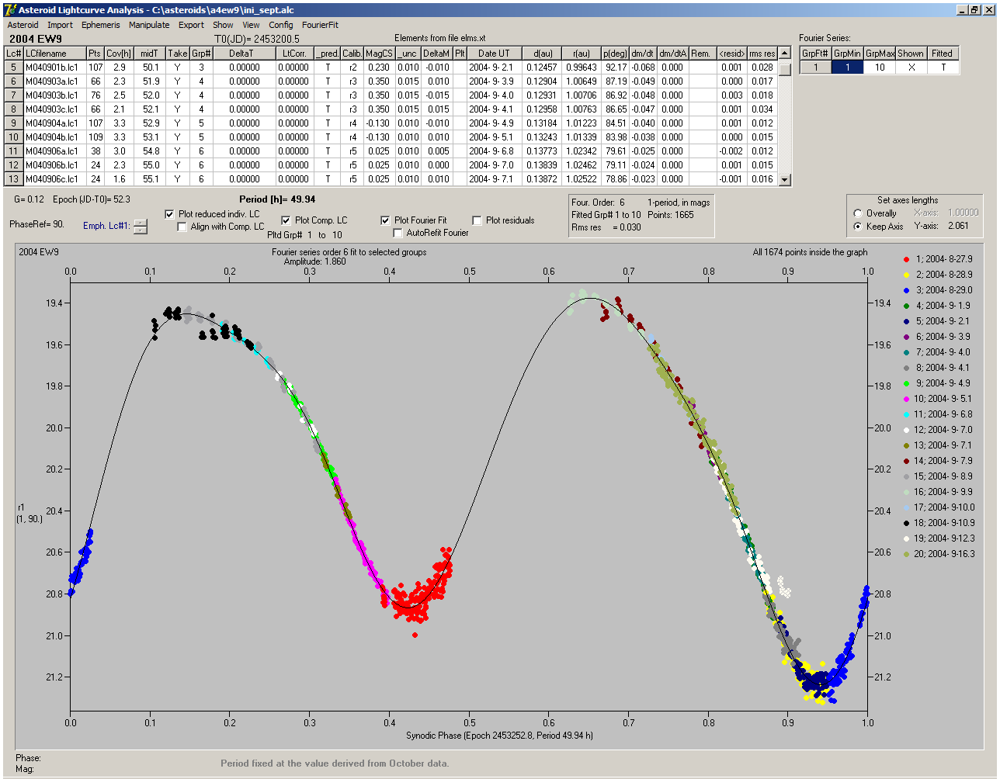
Task: Open the Manipulate menu
Action: coord(149,25)
